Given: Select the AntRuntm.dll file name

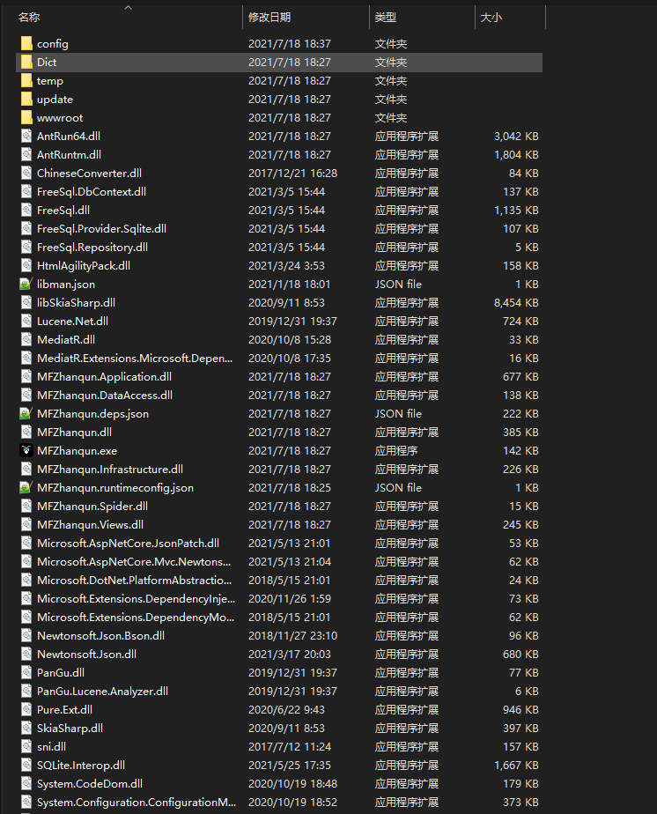Looking at the screenshot, I should (69, 155).
